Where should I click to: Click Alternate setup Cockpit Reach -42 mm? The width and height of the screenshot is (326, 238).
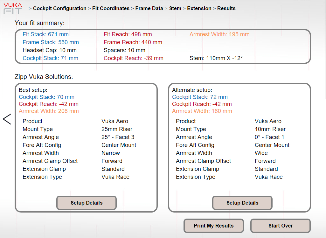coord(202,104)
